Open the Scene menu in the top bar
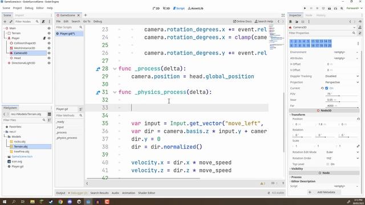The width and height of the screenshot is (365, 205). coord(6,8)
